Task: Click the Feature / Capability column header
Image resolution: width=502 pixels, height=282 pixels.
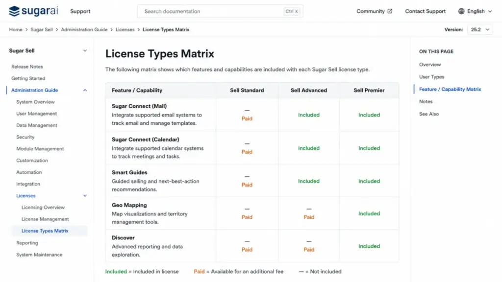Action: click(137, 90)
